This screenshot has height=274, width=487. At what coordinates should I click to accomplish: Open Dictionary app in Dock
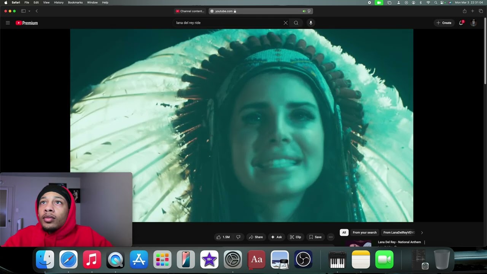[256, 260]
